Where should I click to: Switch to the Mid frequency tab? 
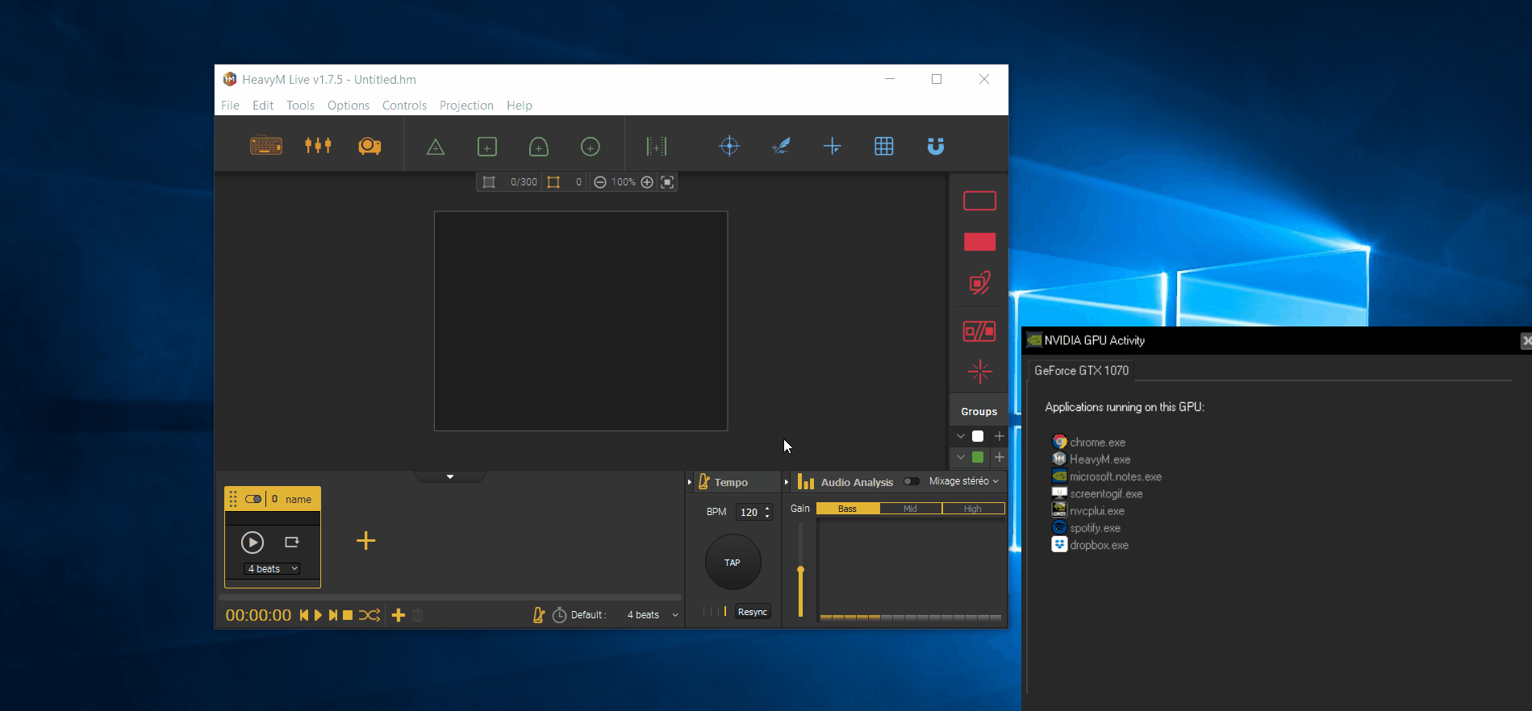click(x=910, y=509)
